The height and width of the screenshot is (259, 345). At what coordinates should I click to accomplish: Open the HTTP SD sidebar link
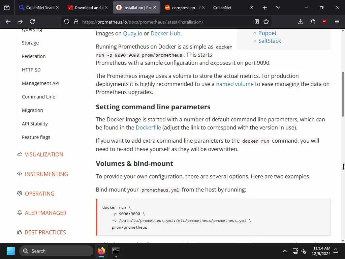click(x=31, y=70)
